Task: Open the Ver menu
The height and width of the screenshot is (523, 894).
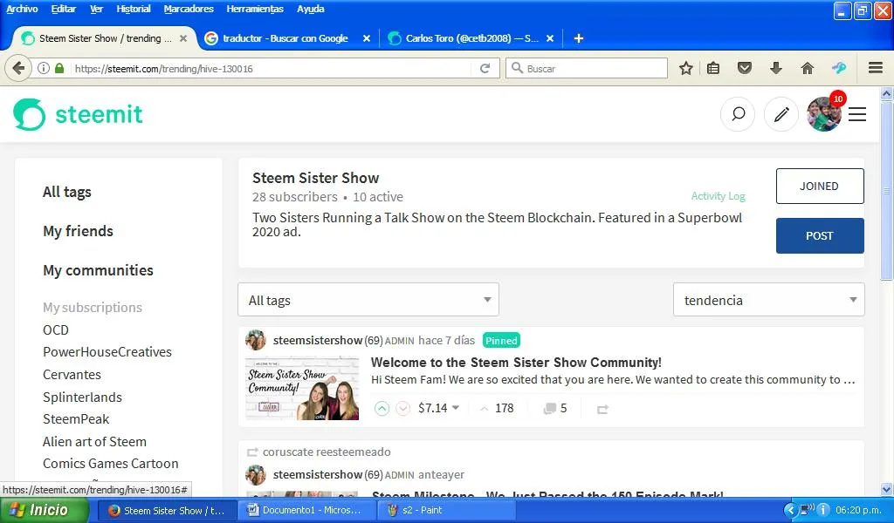Action: (x=96, y=9)
